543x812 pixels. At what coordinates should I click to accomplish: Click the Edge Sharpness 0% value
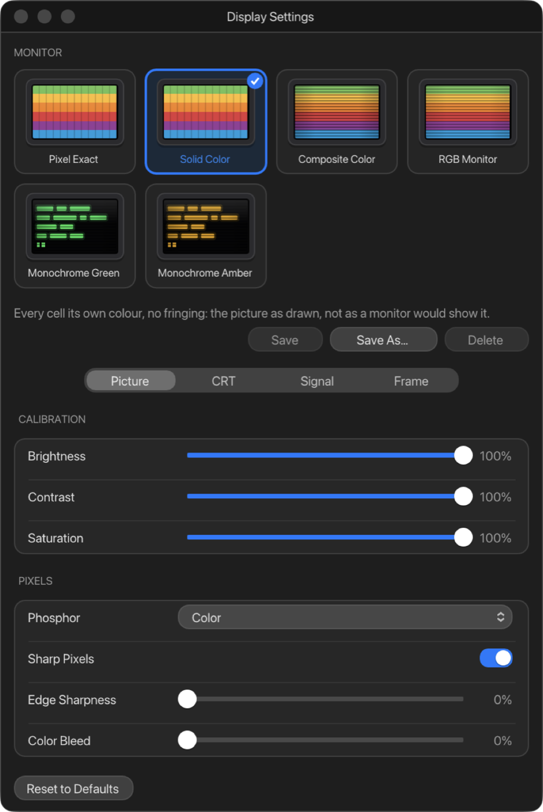pyautogui.click(x=502, y=700)
